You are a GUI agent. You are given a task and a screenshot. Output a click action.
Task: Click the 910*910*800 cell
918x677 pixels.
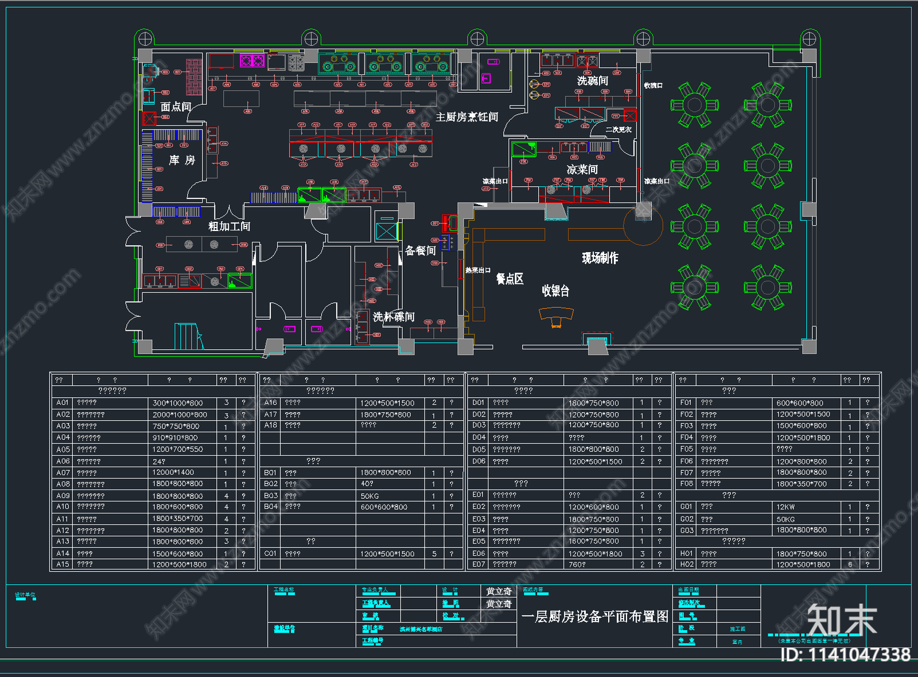pyautogui.click(x=175, y=437)
